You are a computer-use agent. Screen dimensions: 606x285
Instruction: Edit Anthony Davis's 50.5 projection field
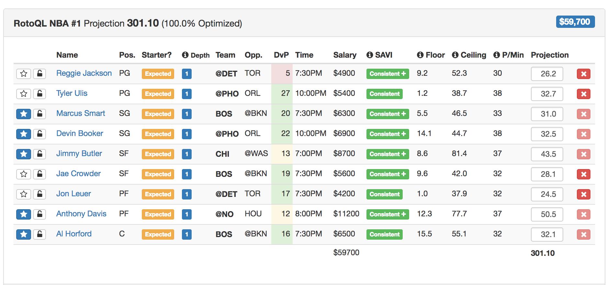547,214
